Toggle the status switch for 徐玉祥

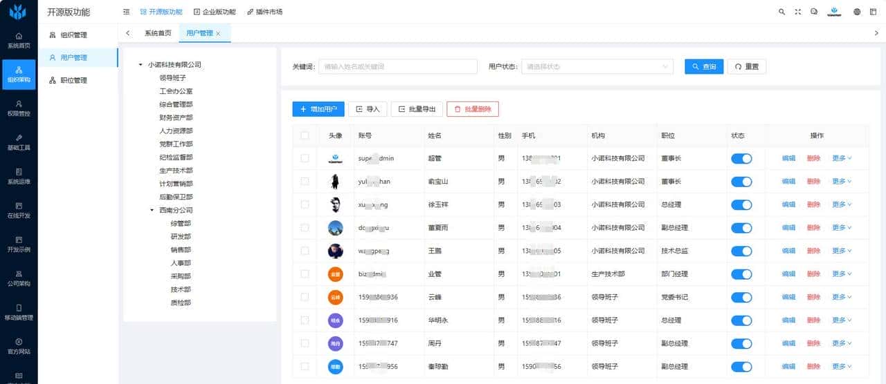pos(741,204)
